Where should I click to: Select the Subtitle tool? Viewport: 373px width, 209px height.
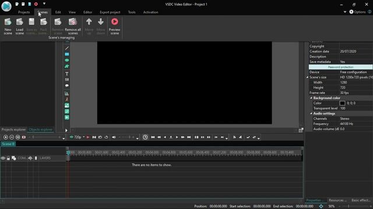coord(67,80)
